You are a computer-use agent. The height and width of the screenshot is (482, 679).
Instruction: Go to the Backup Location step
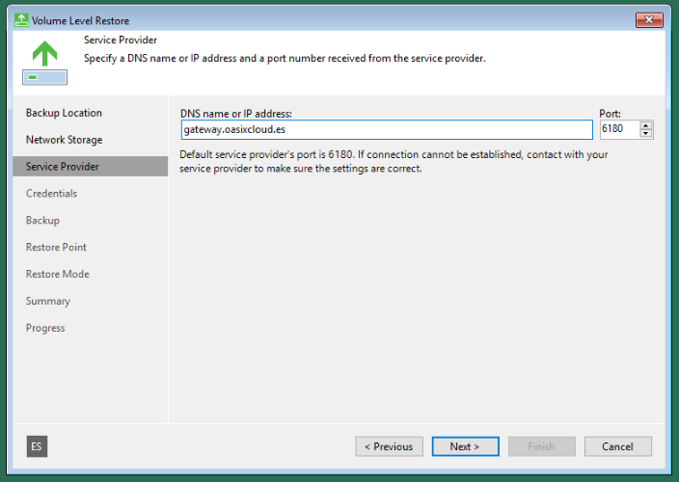(64, 113)
